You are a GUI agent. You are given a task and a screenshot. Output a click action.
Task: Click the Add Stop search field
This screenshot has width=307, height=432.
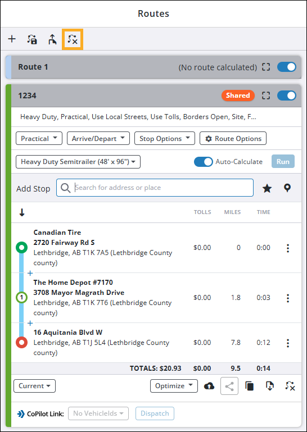tap(155, 188)
